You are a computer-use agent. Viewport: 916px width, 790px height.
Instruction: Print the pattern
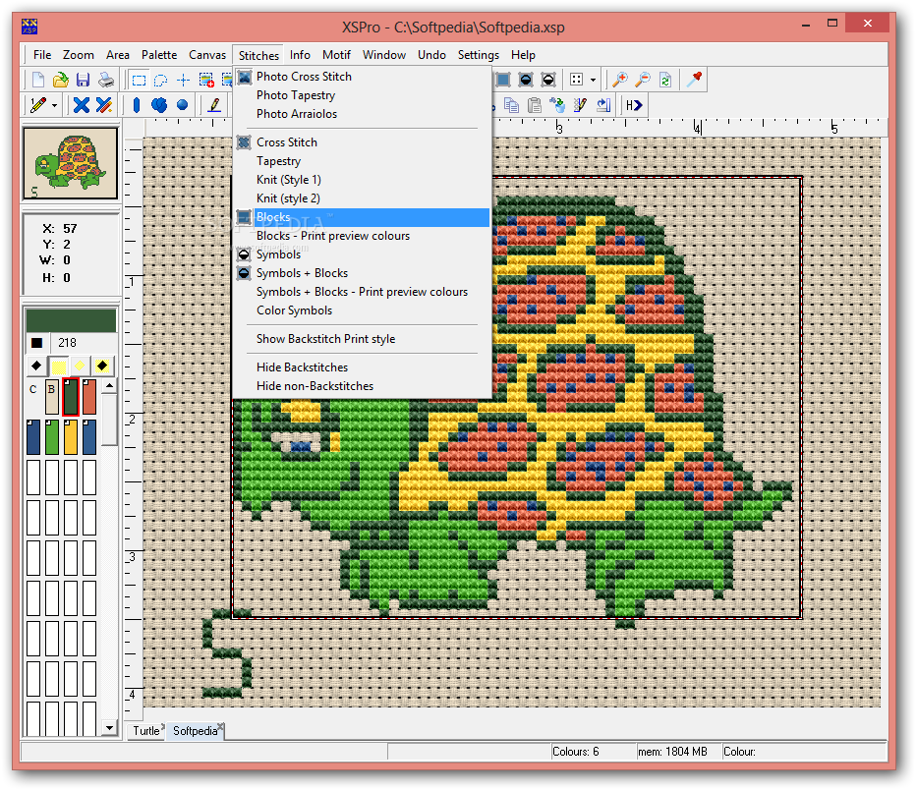(x=106, y=80)
